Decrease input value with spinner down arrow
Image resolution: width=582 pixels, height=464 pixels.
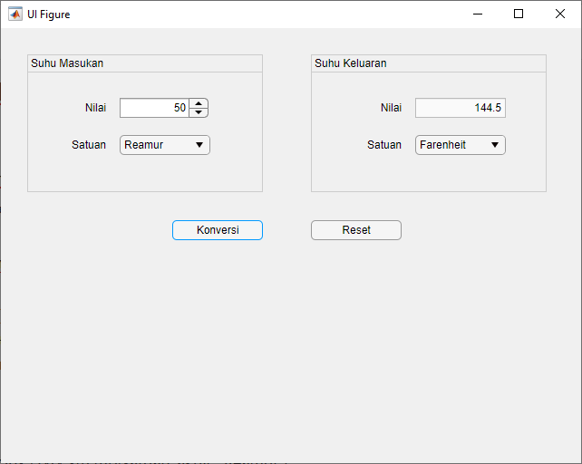(199, 112)
